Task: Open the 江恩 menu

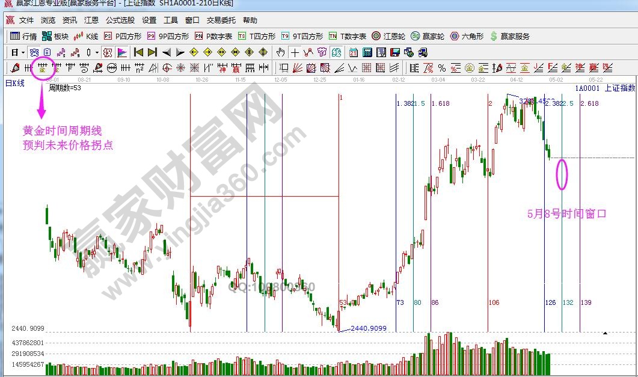Action: (x=91, y=20)
